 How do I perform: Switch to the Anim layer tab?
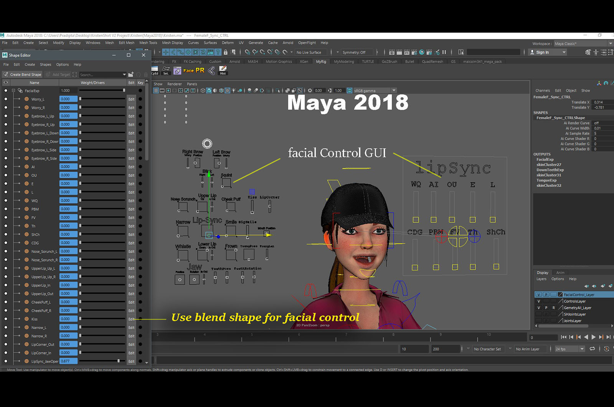(560, 272)
